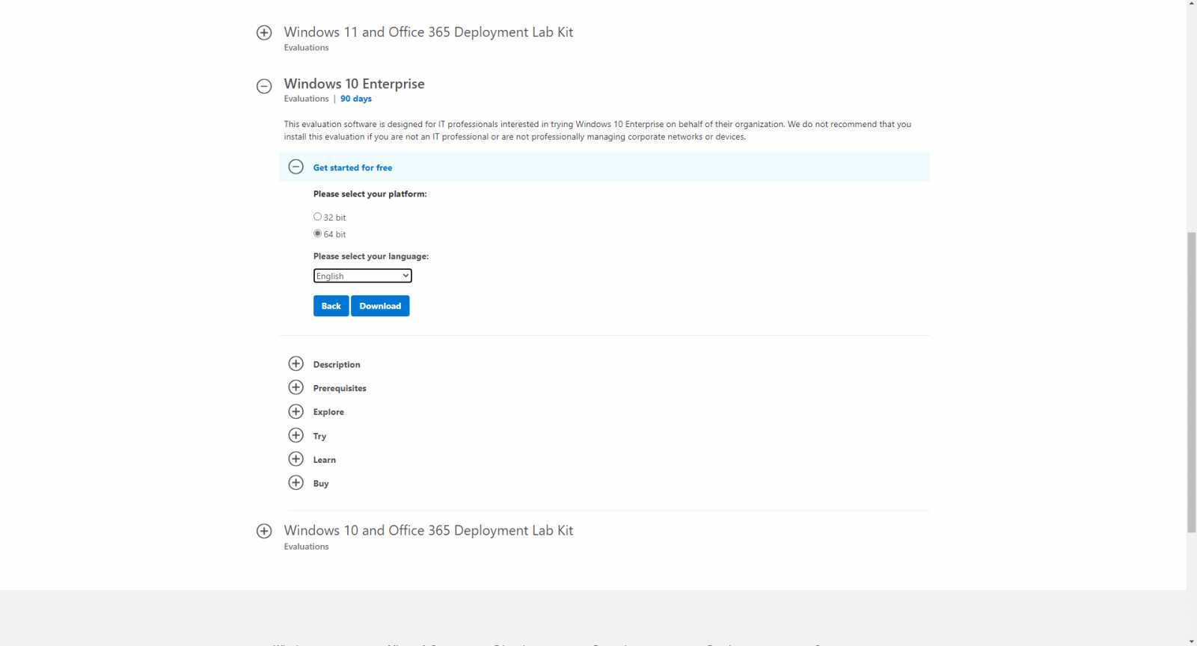Image resolution: width=1197 pixels, height=646 pixels.
Task: Expand the Learn section plus icon
Action: coord(296,459)
